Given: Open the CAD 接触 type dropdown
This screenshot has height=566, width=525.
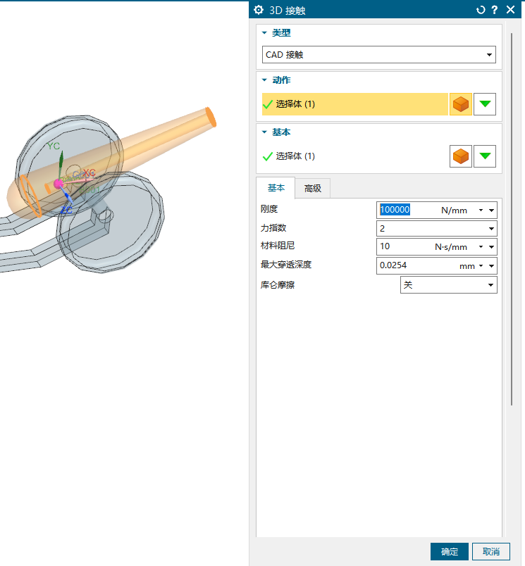Looking at the screenshot, I should 379,55.
